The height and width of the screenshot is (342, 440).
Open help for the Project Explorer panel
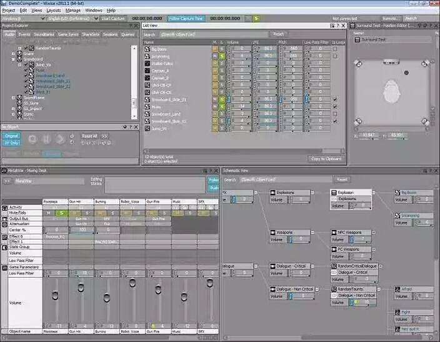coord(131,26)
